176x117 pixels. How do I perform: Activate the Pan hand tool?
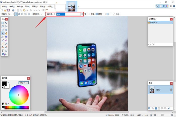point(6,33)
